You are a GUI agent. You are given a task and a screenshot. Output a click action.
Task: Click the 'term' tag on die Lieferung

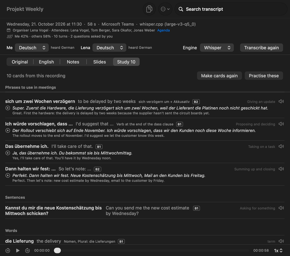tap(271, 241)
